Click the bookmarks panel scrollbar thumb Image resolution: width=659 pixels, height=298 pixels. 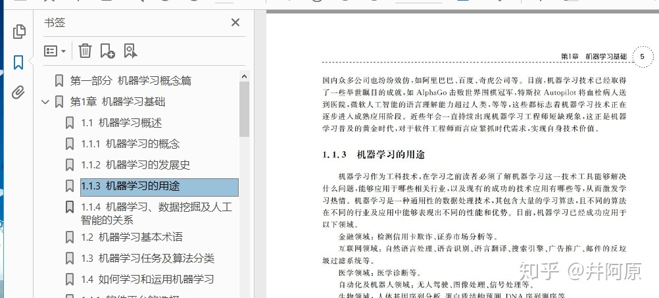click(244, 109)
